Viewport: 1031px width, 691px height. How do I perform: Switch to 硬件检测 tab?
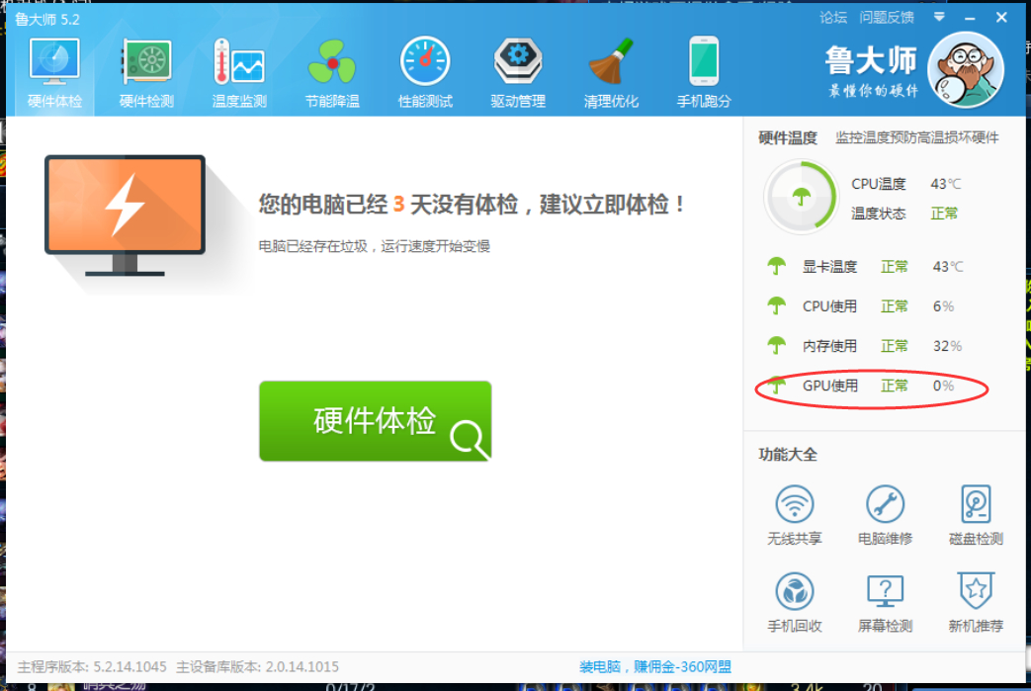(146, 73)
